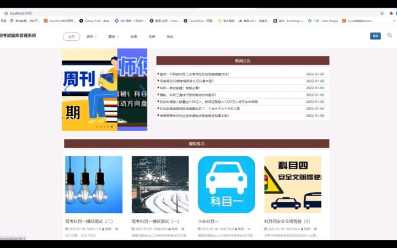Image resolution: width=397 pixels, height=248 pixels.
Task: Open the last news item starting 考驾照原来
Action: tap(194, 115)
